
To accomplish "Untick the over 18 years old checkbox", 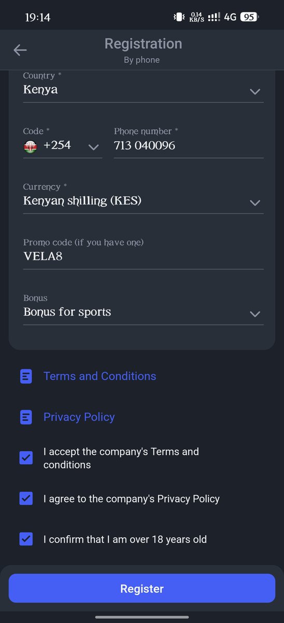I will [26, 539].
